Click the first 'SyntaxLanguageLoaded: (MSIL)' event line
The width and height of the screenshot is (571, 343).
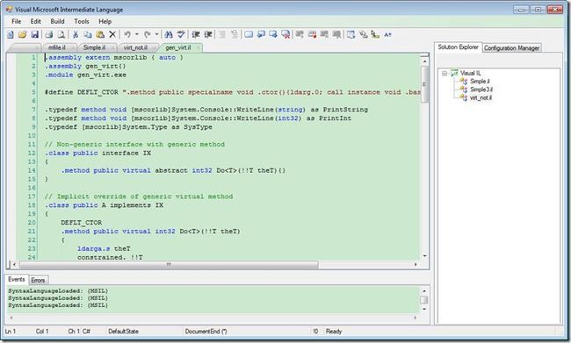[58, 291]
